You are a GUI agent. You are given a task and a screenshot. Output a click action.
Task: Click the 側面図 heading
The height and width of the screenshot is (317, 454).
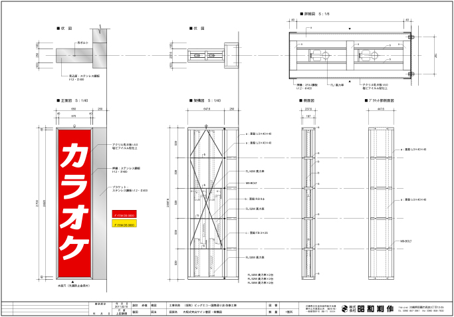tap(306, 100)
